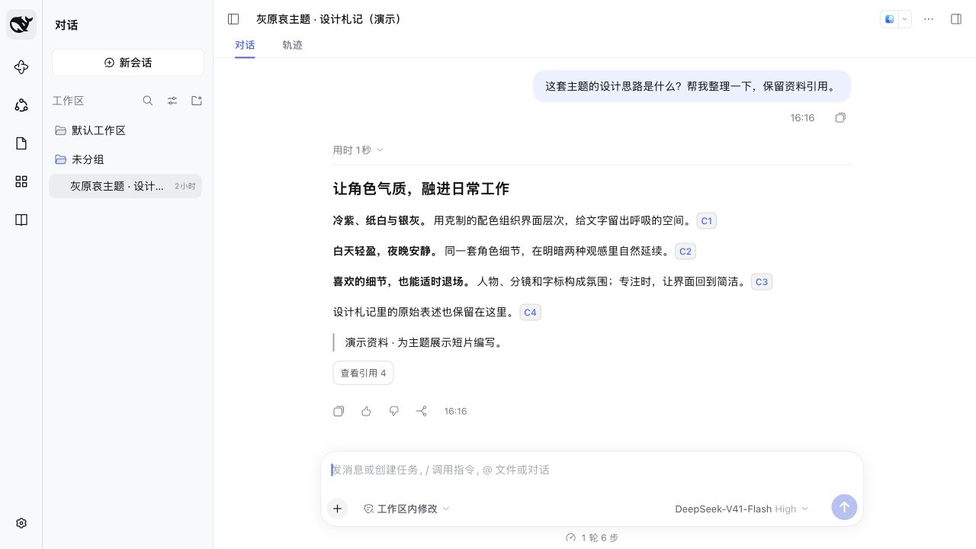Create a new workspace folder
This screenshot has width=976, height=549.
click(197, 101)
